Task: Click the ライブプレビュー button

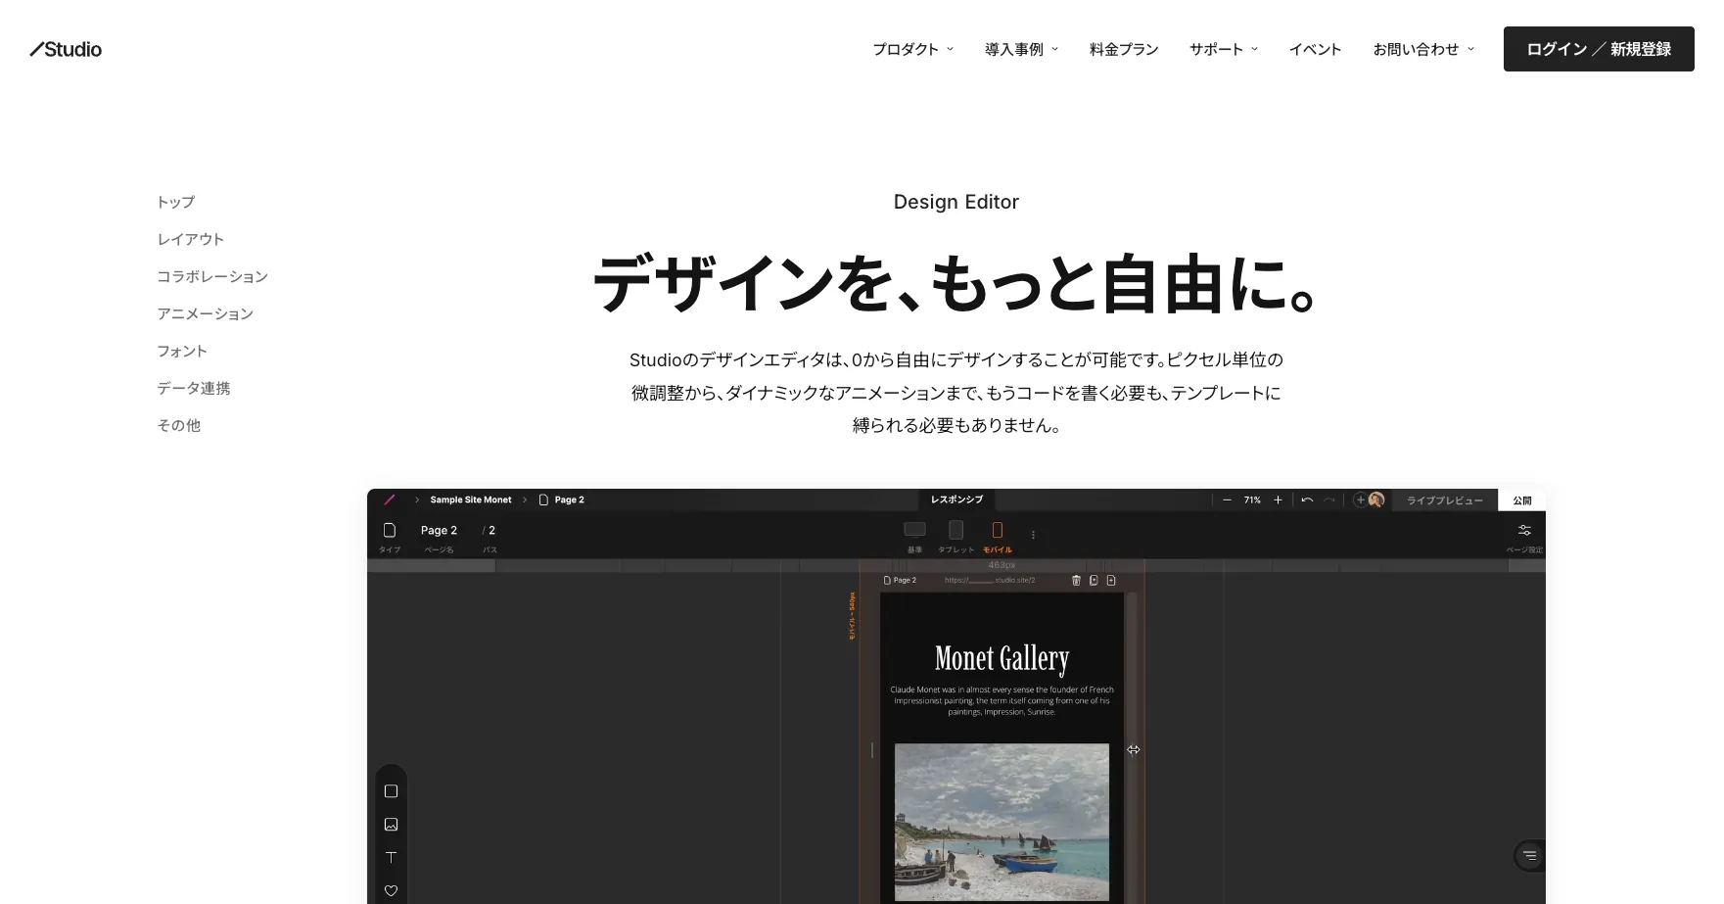Action: pos(1445,500)
